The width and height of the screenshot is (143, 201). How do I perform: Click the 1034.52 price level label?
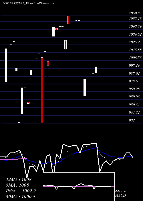point(135,34)
